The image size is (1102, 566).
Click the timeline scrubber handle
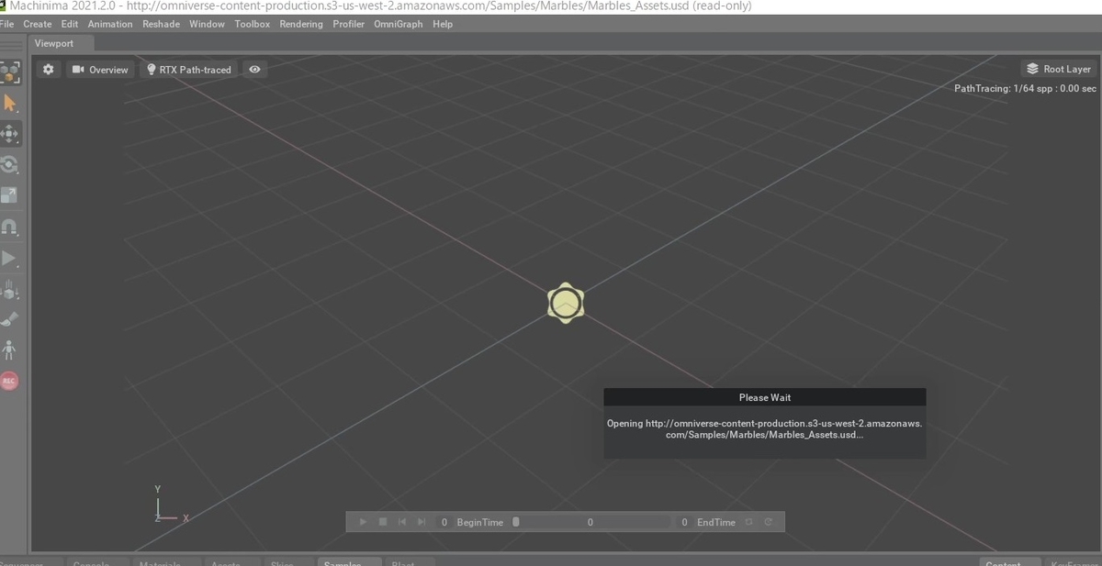[x=516, y=522]
